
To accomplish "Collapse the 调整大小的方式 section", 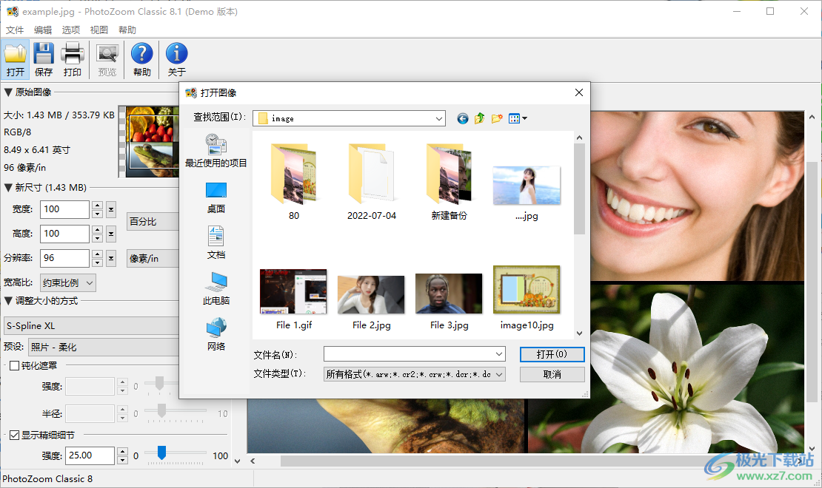I will click(8, 300).
